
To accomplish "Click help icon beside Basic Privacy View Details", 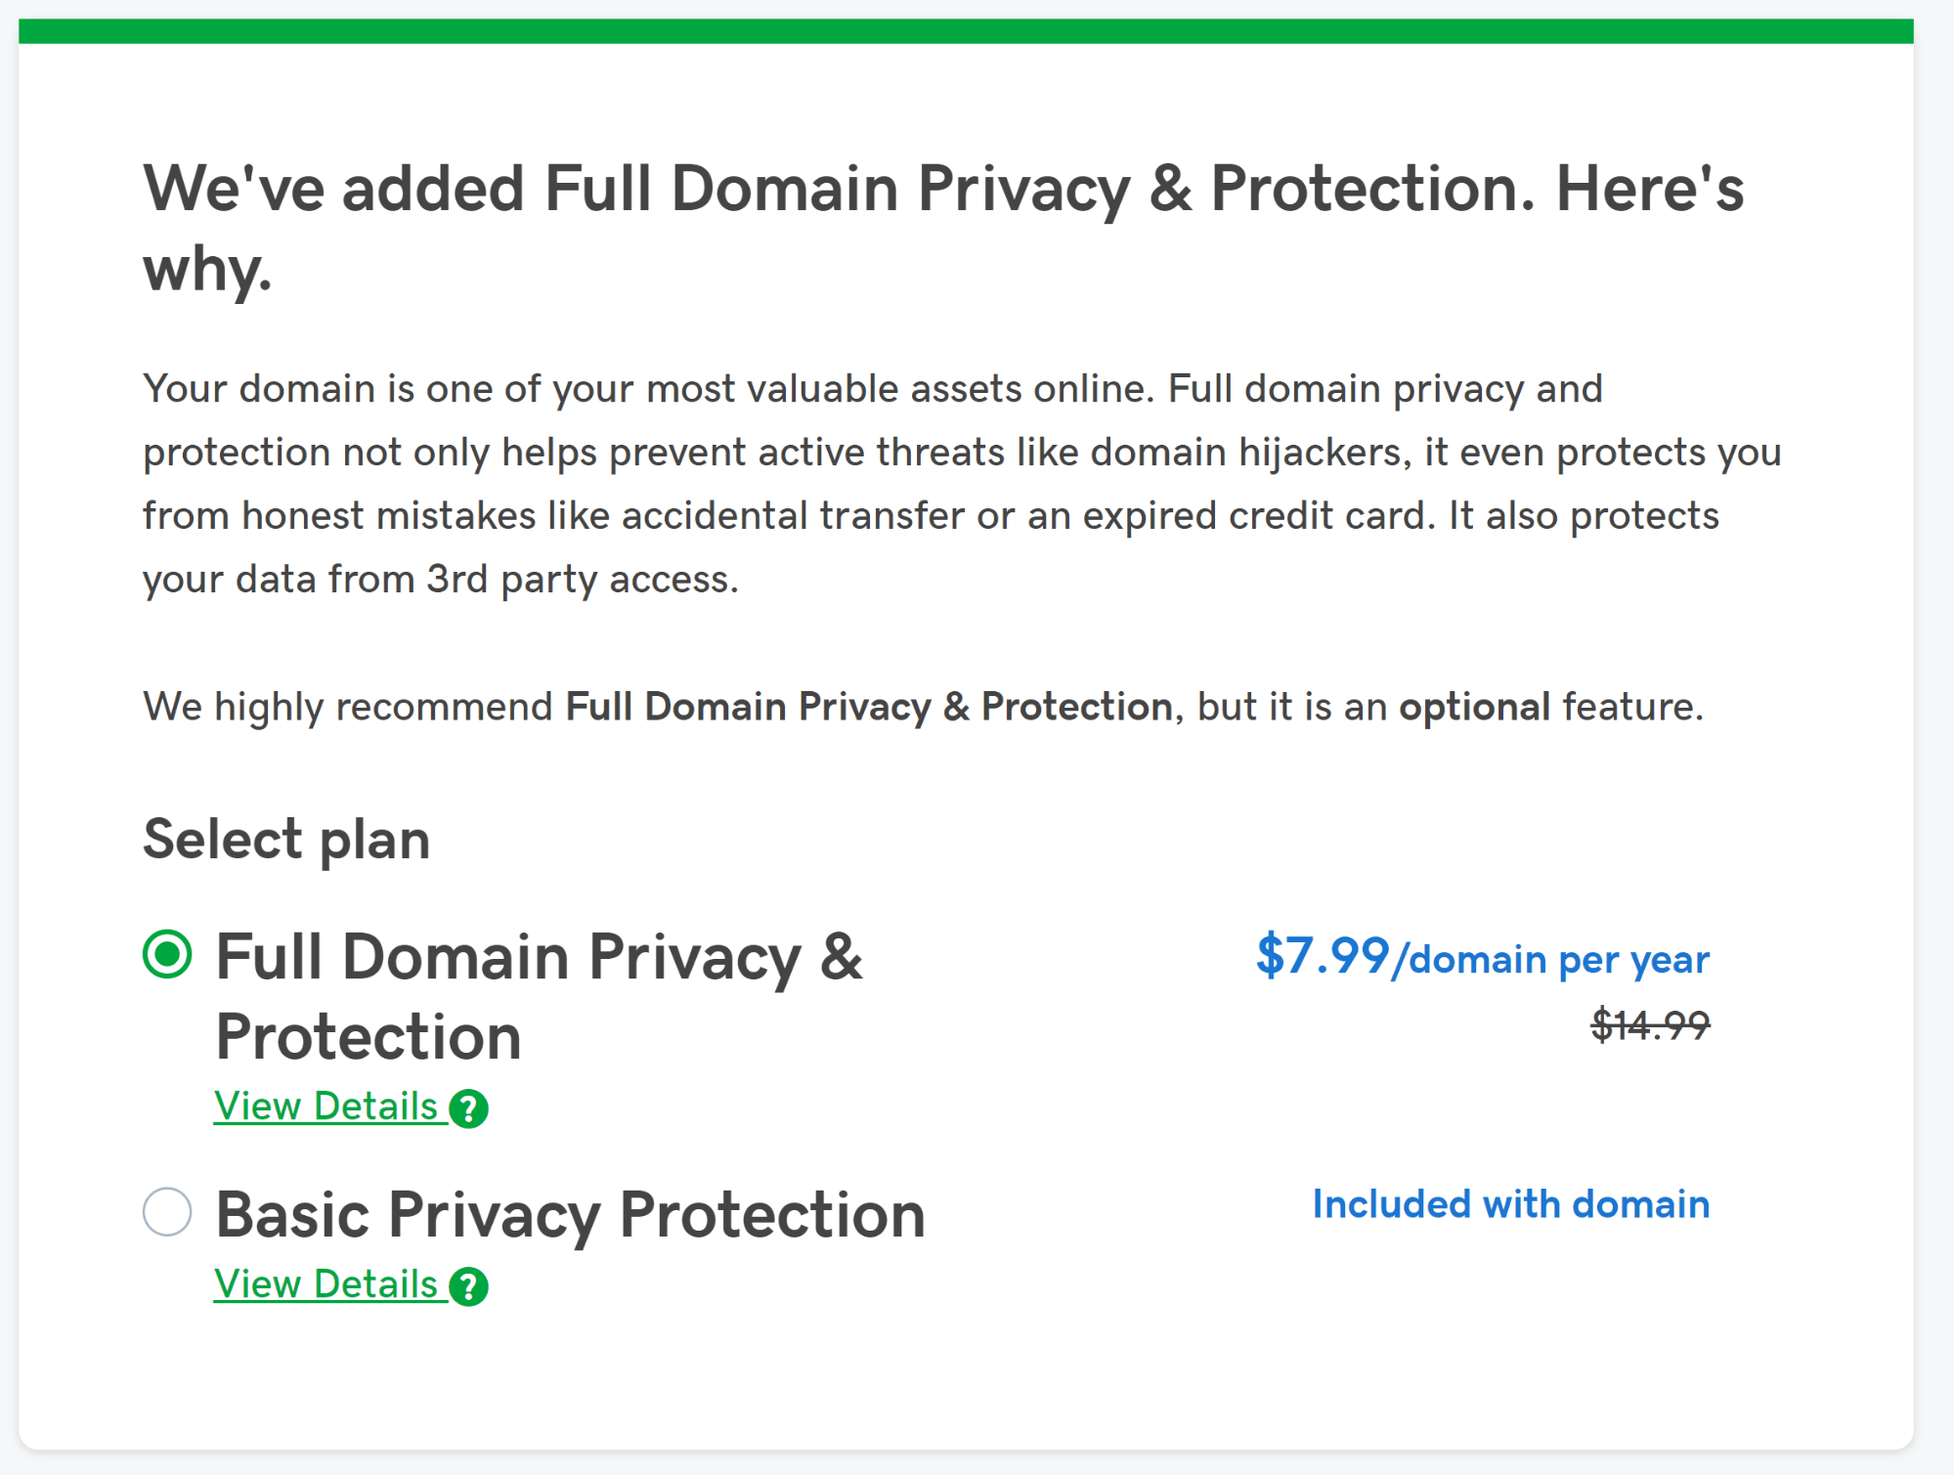I will (469, 1286).
